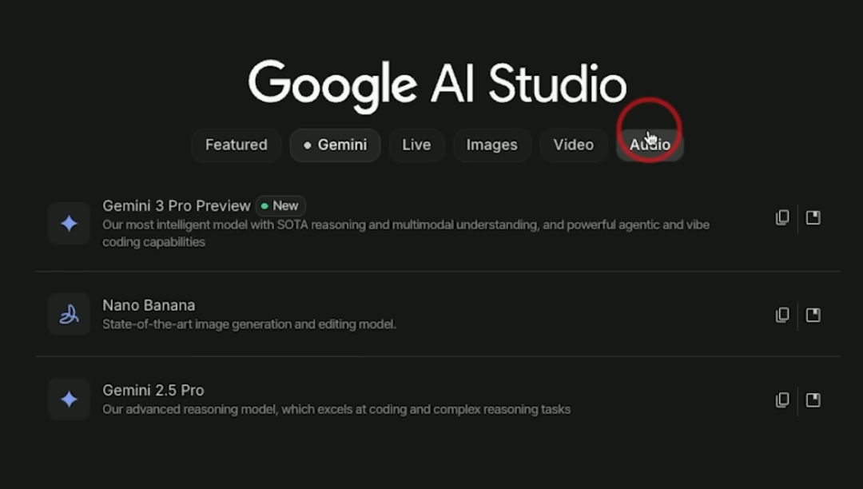Click the green New badge
The height and width of the screenshot is (489, 863).
280,206
